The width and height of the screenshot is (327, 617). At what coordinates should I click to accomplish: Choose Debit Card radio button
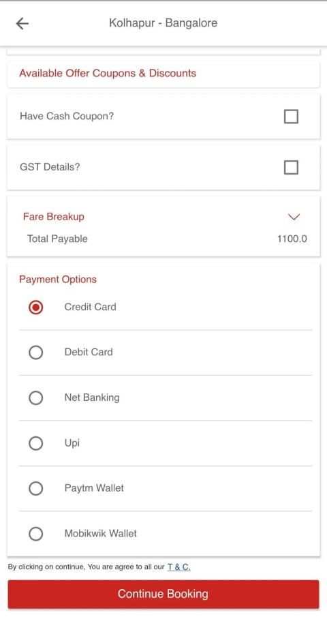pyautogui.click(x=35, y=352)
